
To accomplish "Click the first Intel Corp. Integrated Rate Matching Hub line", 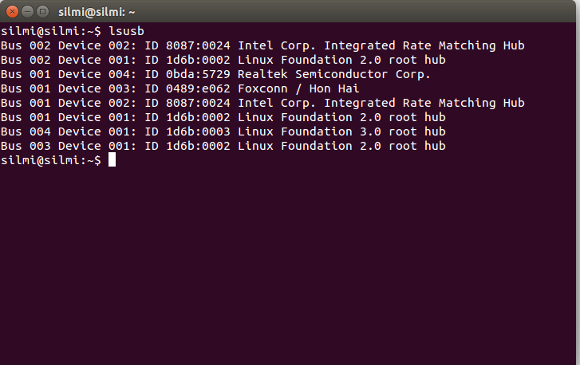I will point(262,45).
